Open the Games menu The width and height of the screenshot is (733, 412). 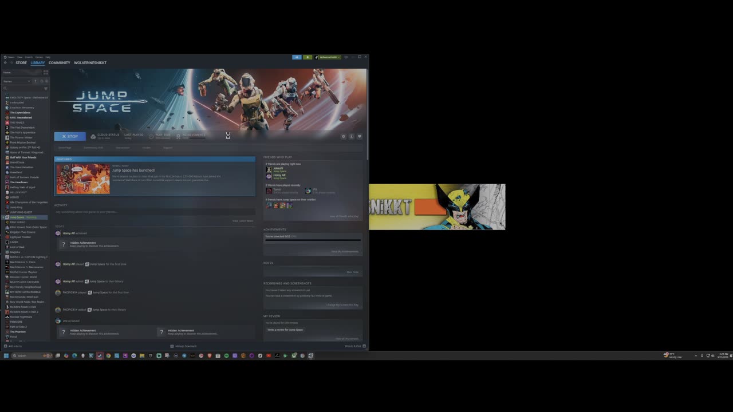point(39,57)
